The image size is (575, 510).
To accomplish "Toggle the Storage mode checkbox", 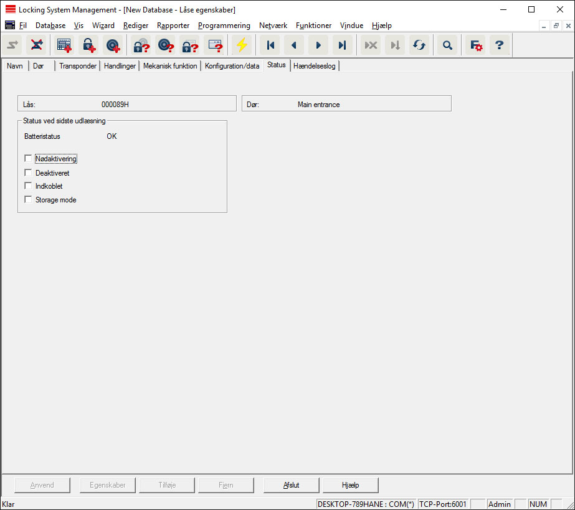I will tap(28, 200).
